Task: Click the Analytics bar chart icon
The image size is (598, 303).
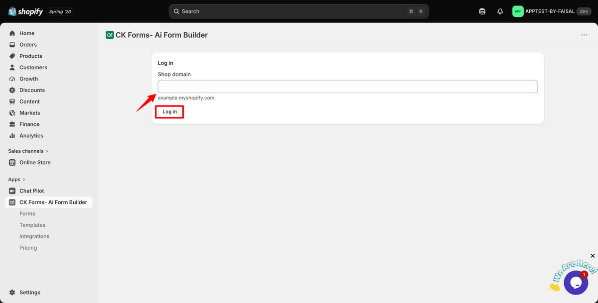Action: point(12,136)
